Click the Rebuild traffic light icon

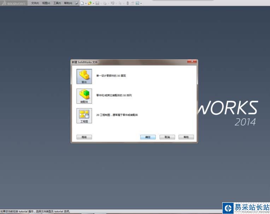point(128,3)
